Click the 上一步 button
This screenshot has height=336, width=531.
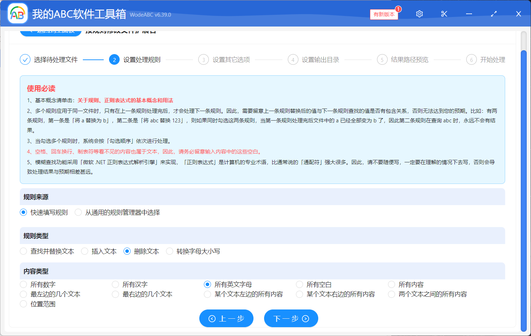point(226,318)
